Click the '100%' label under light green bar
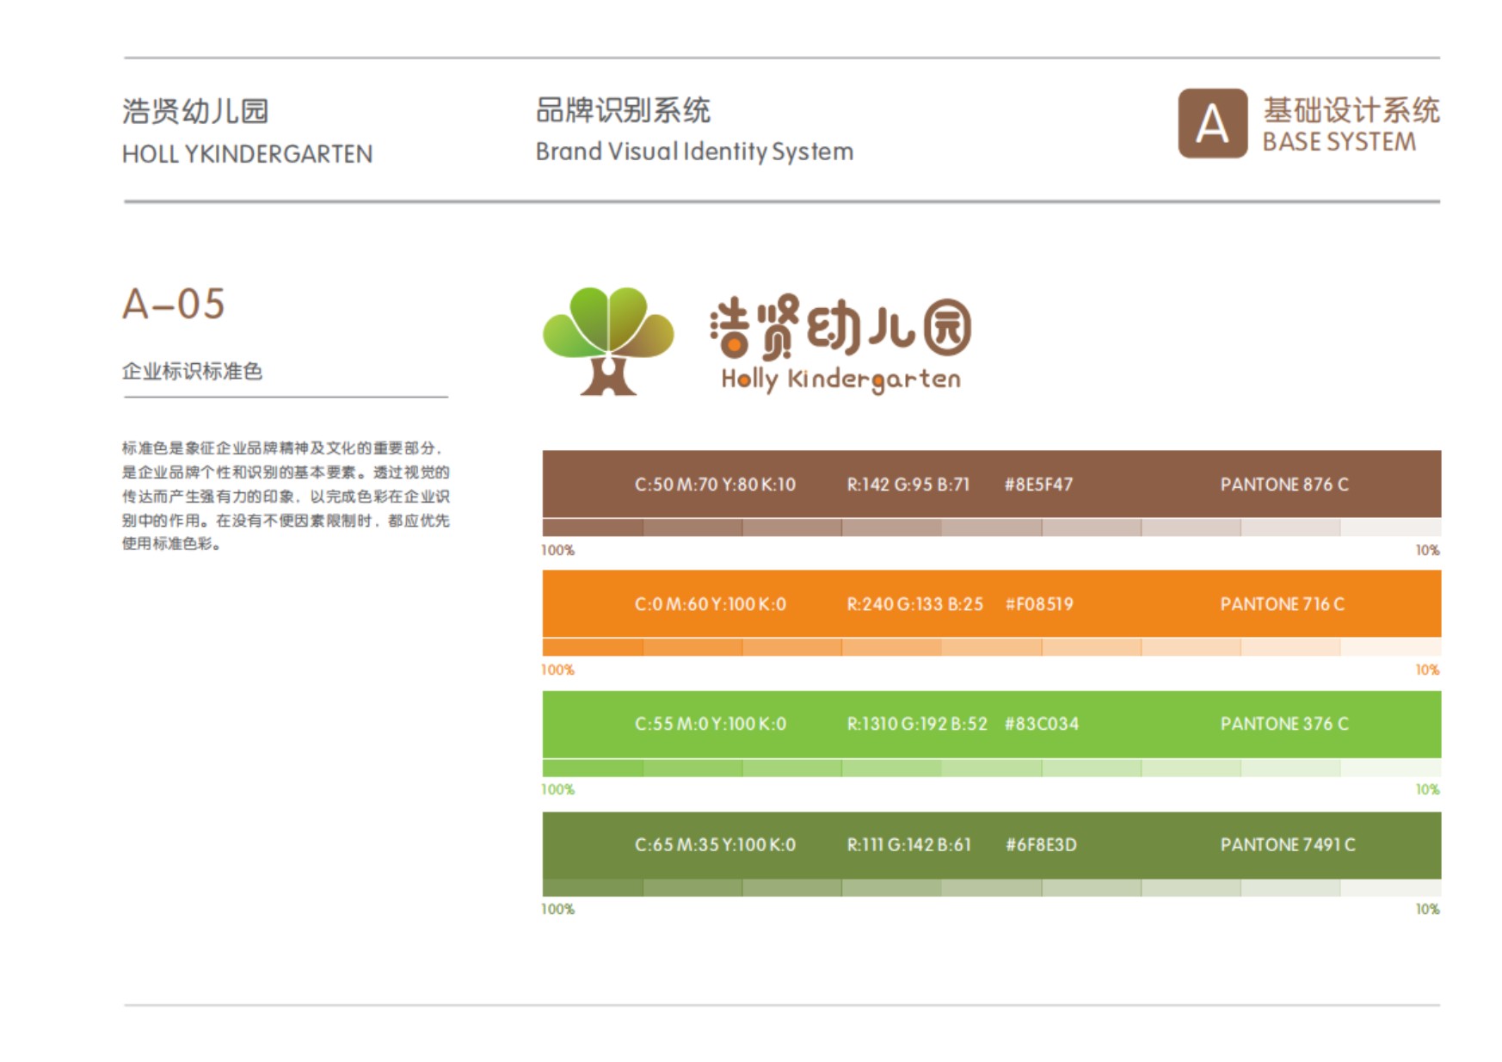Viewport: 1502px width, 1062px height. click(557, 789)
